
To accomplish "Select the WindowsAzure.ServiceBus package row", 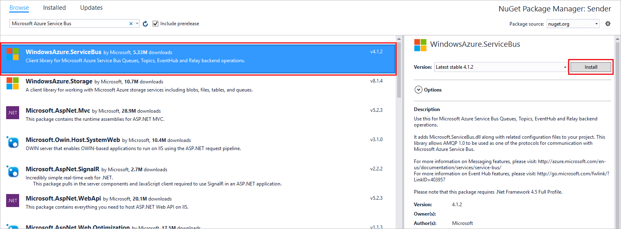I will (x=198, y=59).
